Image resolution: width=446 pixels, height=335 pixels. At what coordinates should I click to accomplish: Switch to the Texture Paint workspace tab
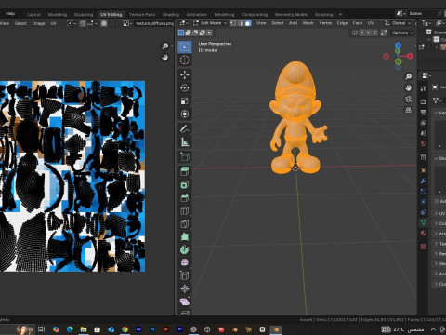pyautogui.click(x=142, y=14)
